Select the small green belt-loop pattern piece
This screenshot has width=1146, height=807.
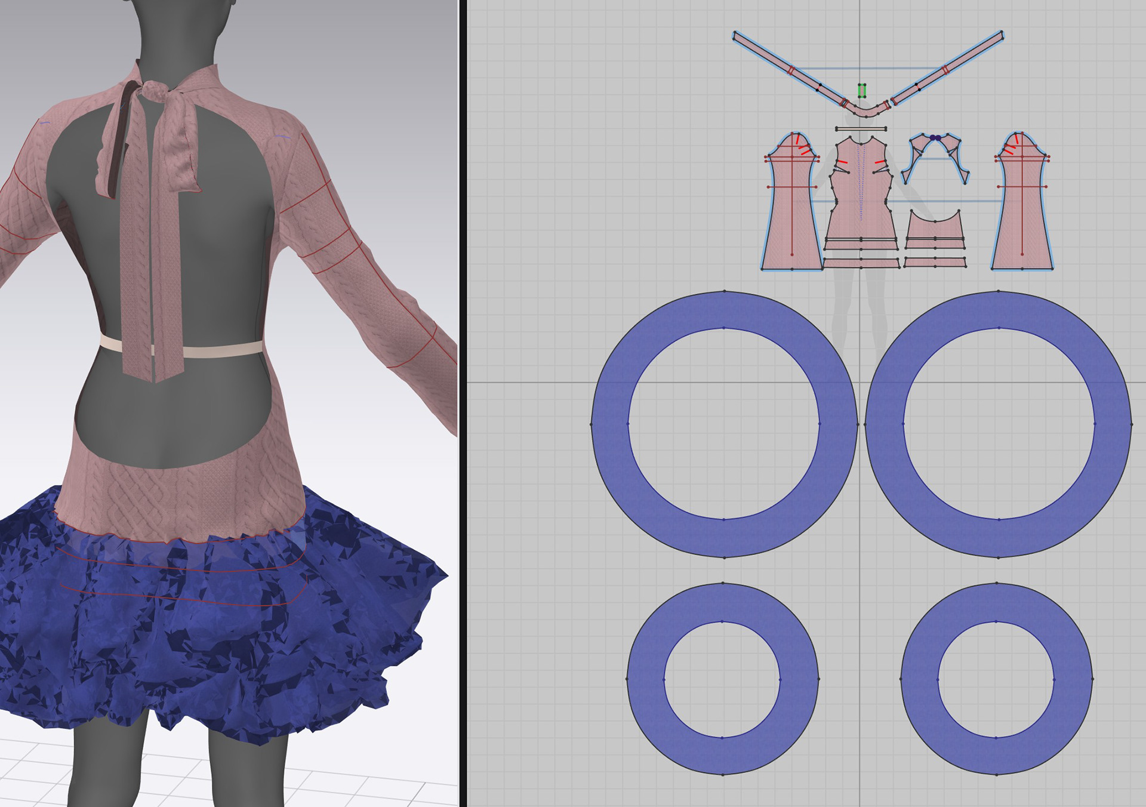[x=862, y=91]
